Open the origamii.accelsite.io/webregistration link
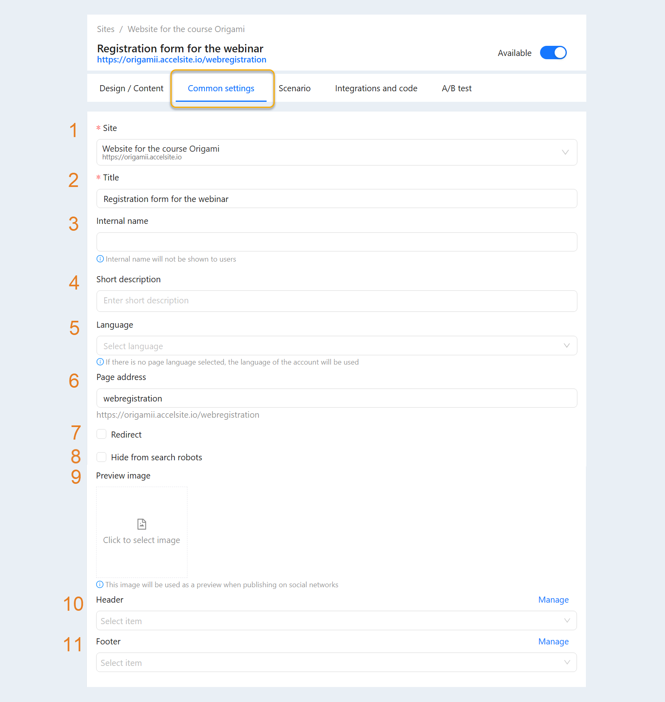Screen dimensions: 665x702 click(182, 60)
